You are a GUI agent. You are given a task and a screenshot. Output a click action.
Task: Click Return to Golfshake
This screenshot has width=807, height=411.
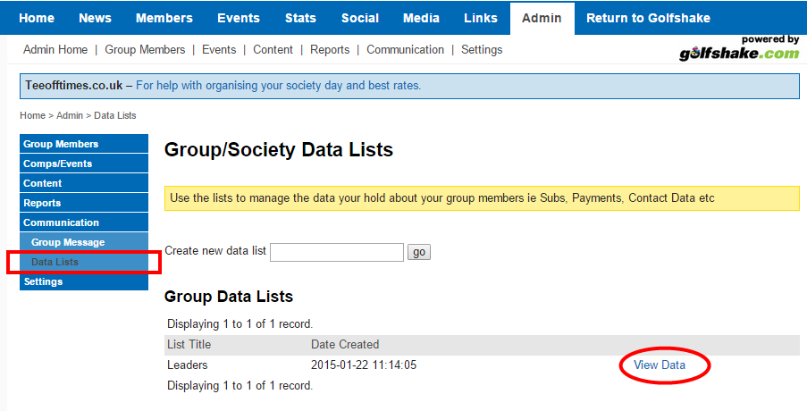coord(648,18)
